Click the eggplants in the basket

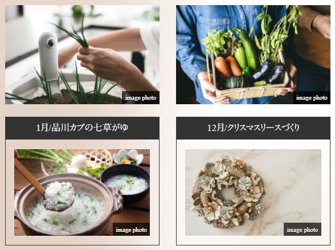click(x=270, y=72)
